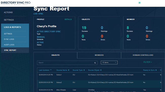Click the OBJECTS summary card title
Screen dimensions: 165x92
point(86,19)
